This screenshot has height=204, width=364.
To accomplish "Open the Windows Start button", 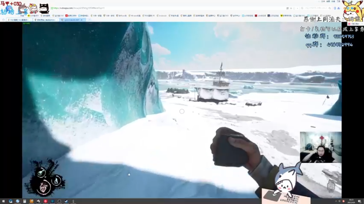I will 4,201.
